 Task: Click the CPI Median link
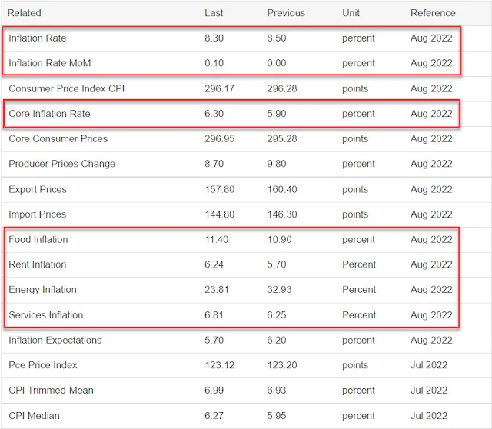pyautogui.click(x=34, y=415)
